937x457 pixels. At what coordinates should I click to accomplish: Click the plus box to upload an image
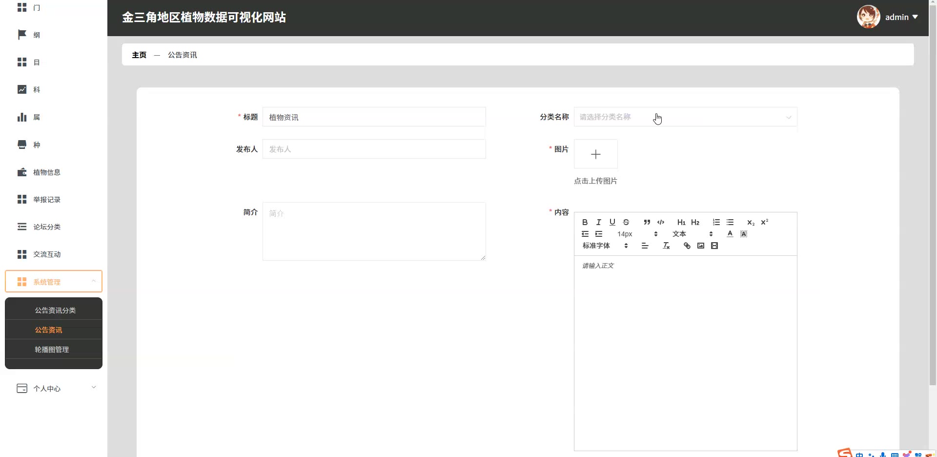pos(595,154)
